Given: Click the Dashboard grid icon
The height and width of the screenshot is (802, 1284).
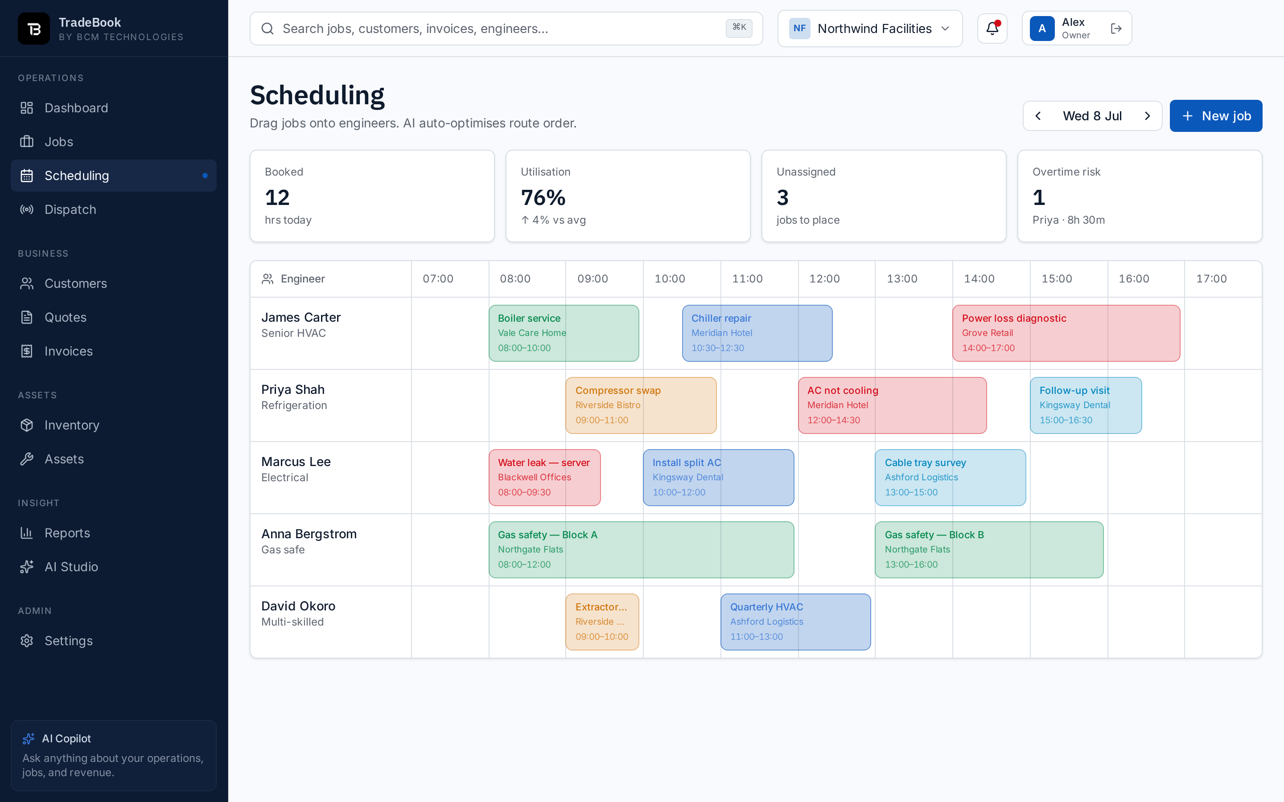Looking at the screenshot, I should pyautogui.click(x=27, y=108).
